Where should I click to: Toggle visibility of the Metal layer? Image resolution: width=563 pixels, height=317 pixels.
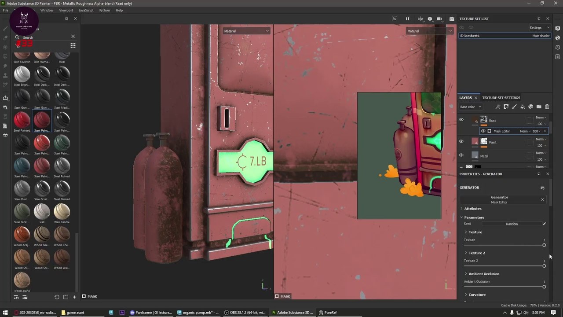(461, 155)
